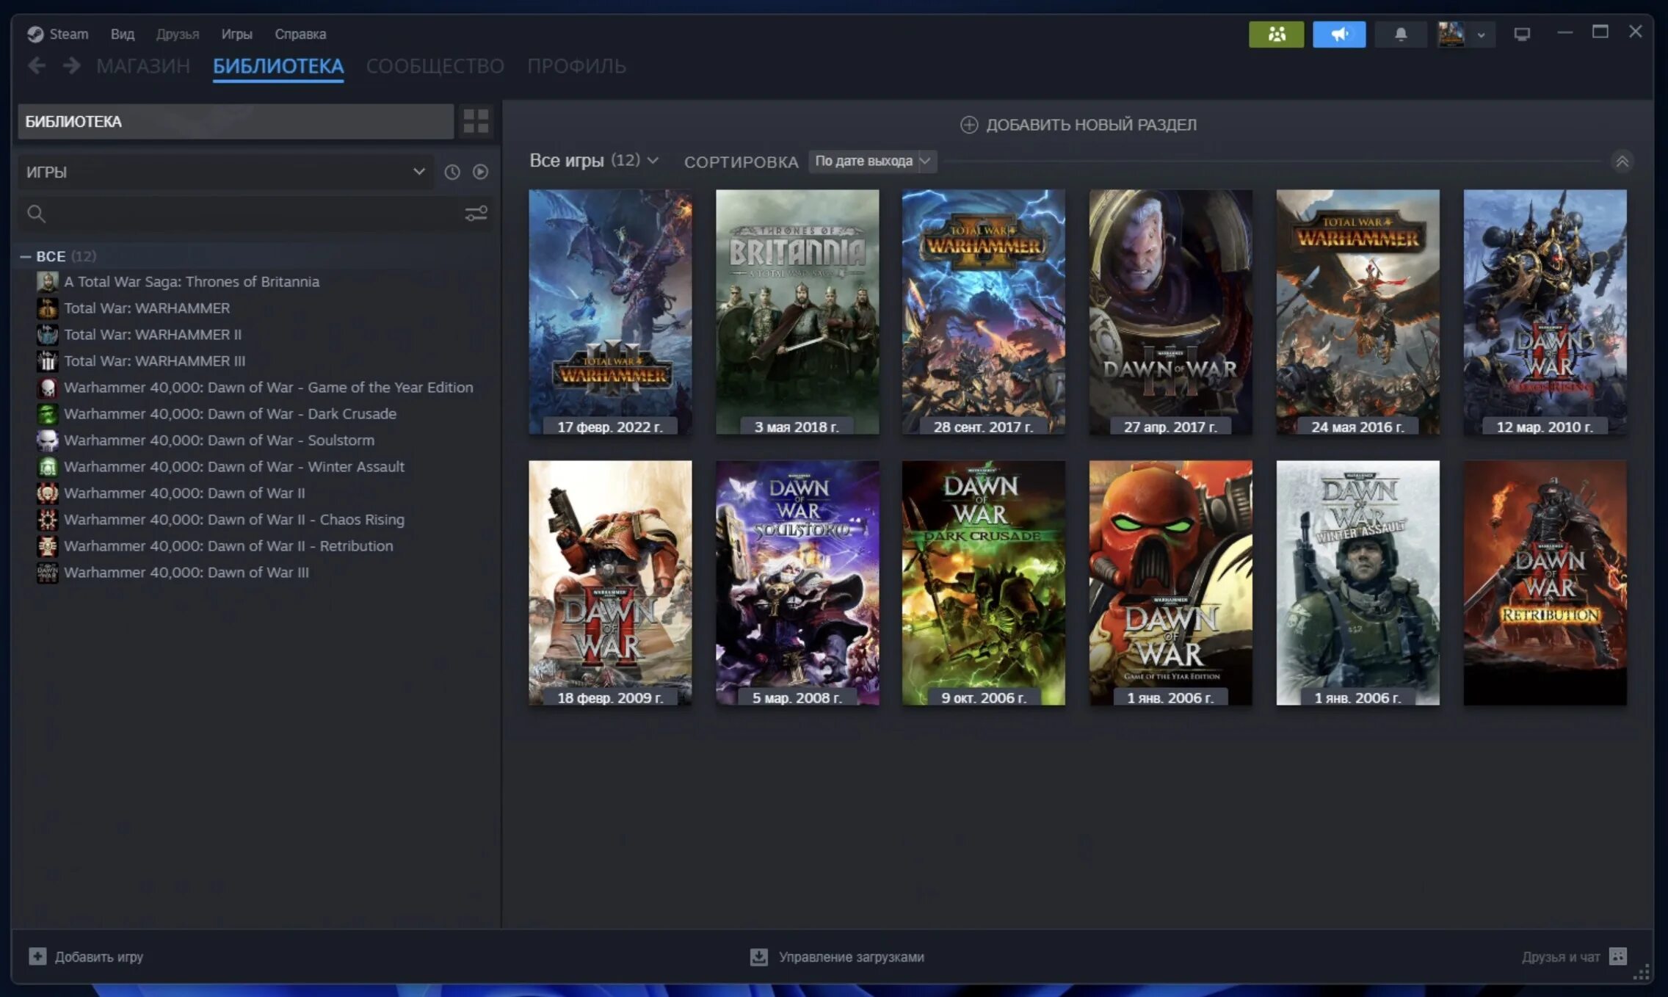Open the green friends button
This screenshot has width=1668, height=997.
tap(1277, 34)
